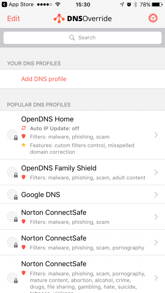
Task: Expand the second Norton ConnectSafe entry
Action: pos(156,242)
